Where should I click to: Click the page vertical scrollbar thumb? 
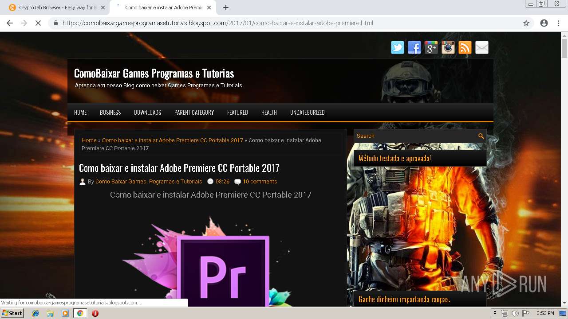pos(564,49)
